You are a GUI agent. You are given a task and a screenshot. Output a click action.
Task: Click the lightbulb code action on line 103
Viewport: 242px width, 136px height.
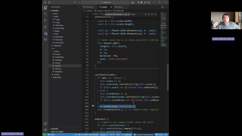point(93,106)
